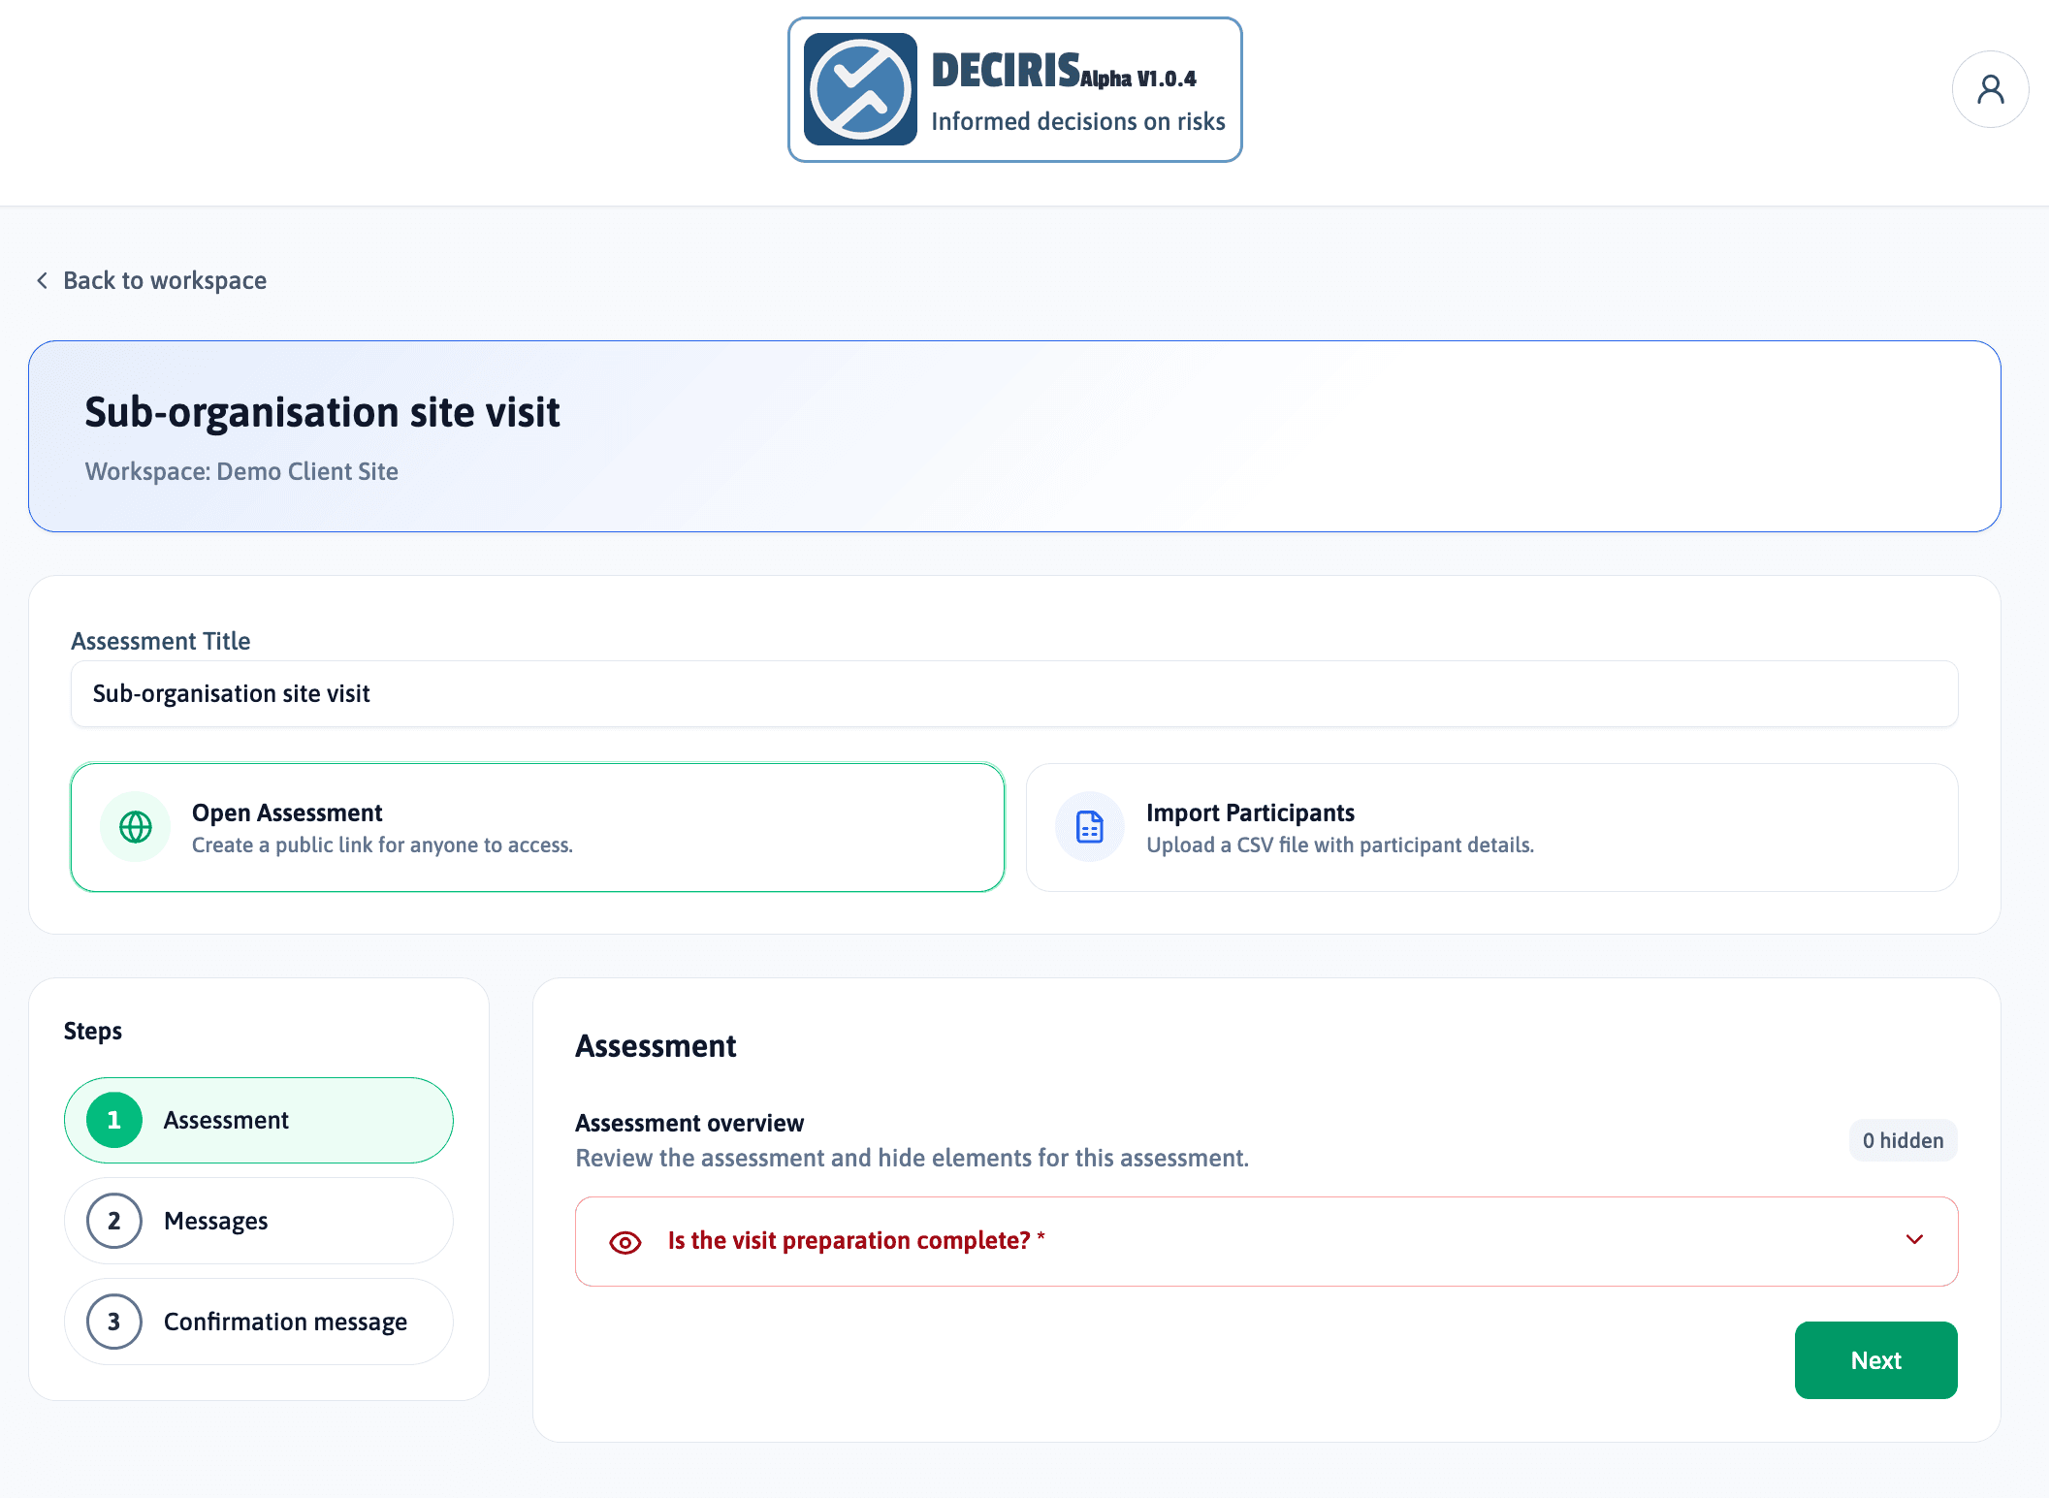Click the Next button
The width and height of the screenshot is (2050, 1498).
(x=1875, y=1360)
